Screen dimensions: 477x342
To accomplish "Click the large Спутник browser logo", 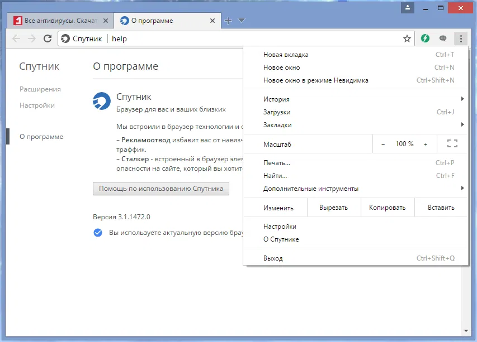I will (102, 101).
